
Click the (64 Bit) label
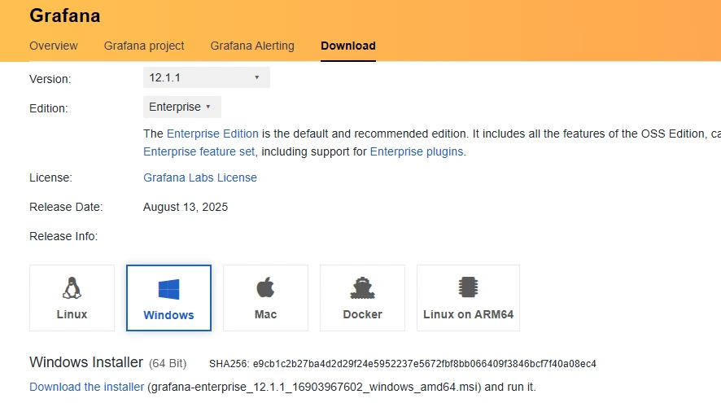point(168,363)
